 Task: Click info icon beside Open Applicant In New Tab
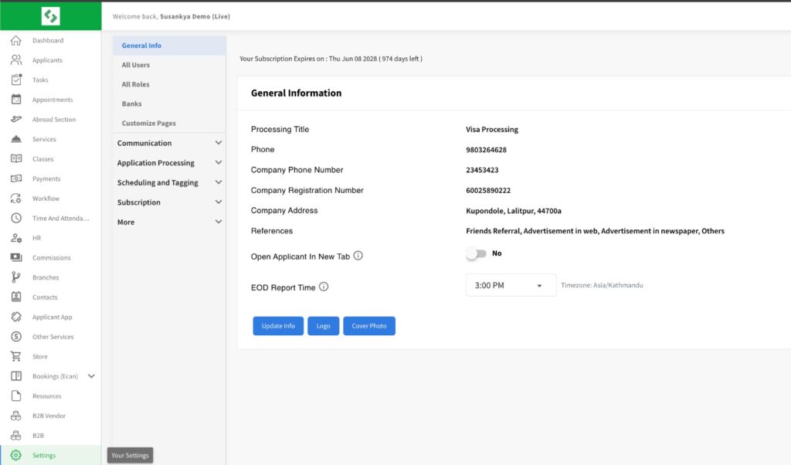[x=358, y=256]
